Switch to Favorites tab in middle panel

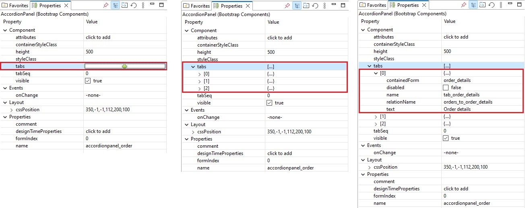(x=196, y=6)
